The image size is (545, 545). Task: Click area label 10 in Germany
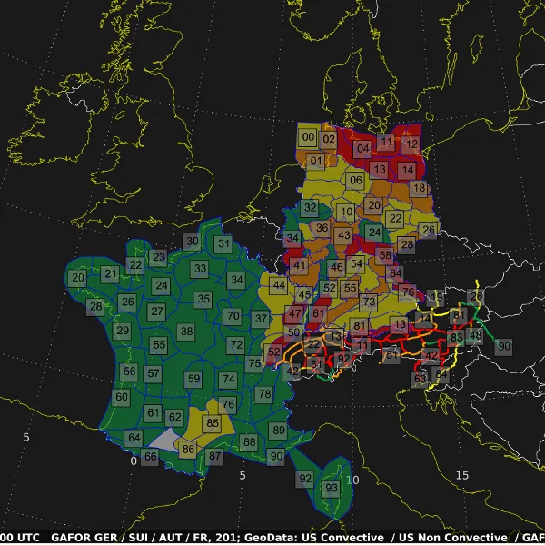(x=346, y=212)
